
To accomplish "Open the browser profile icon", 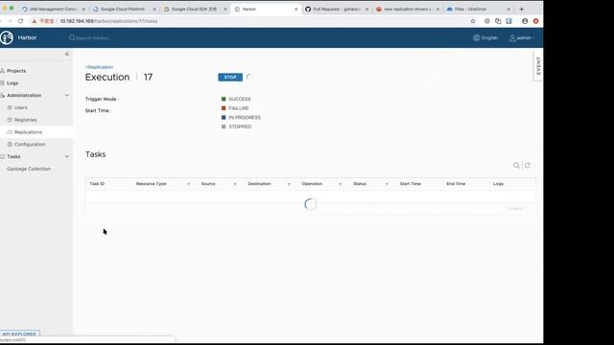I will (525, 21).
